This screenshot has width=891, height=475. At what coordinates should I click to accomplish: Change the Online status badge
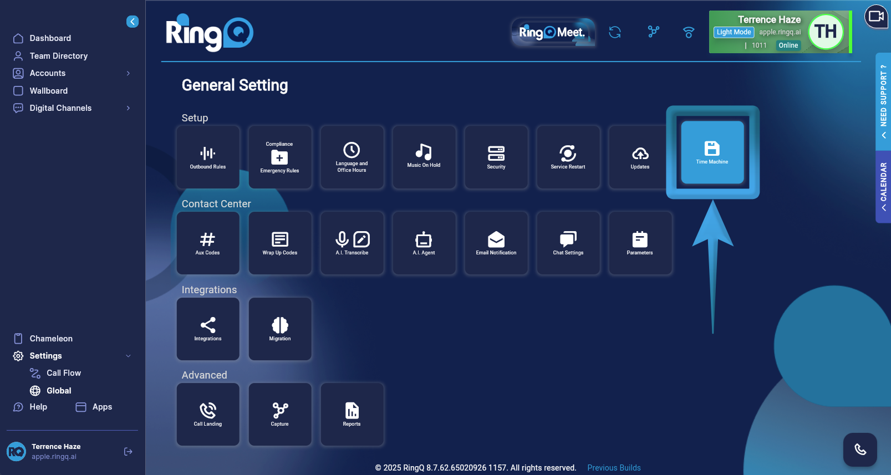788,45
